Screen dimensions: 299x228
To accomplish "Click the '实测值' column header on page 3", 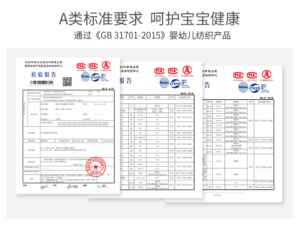I will click(x=236, y=102).
